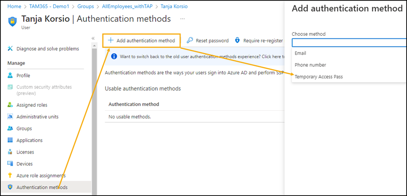Open Custom security attributes (preview)
This screenshot has width=407, height=196.
tap(44, 90)
